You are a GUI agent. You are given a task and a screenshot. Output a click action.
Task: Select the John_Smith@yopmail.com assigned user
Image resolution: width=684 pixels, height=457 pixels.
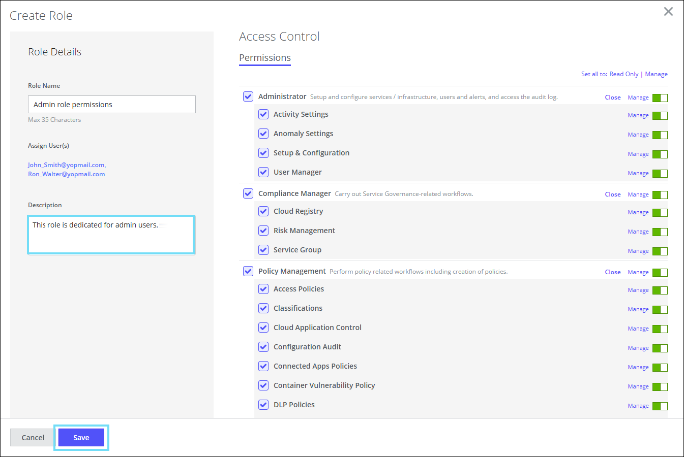pyautogui.click(x=66, y=165)
